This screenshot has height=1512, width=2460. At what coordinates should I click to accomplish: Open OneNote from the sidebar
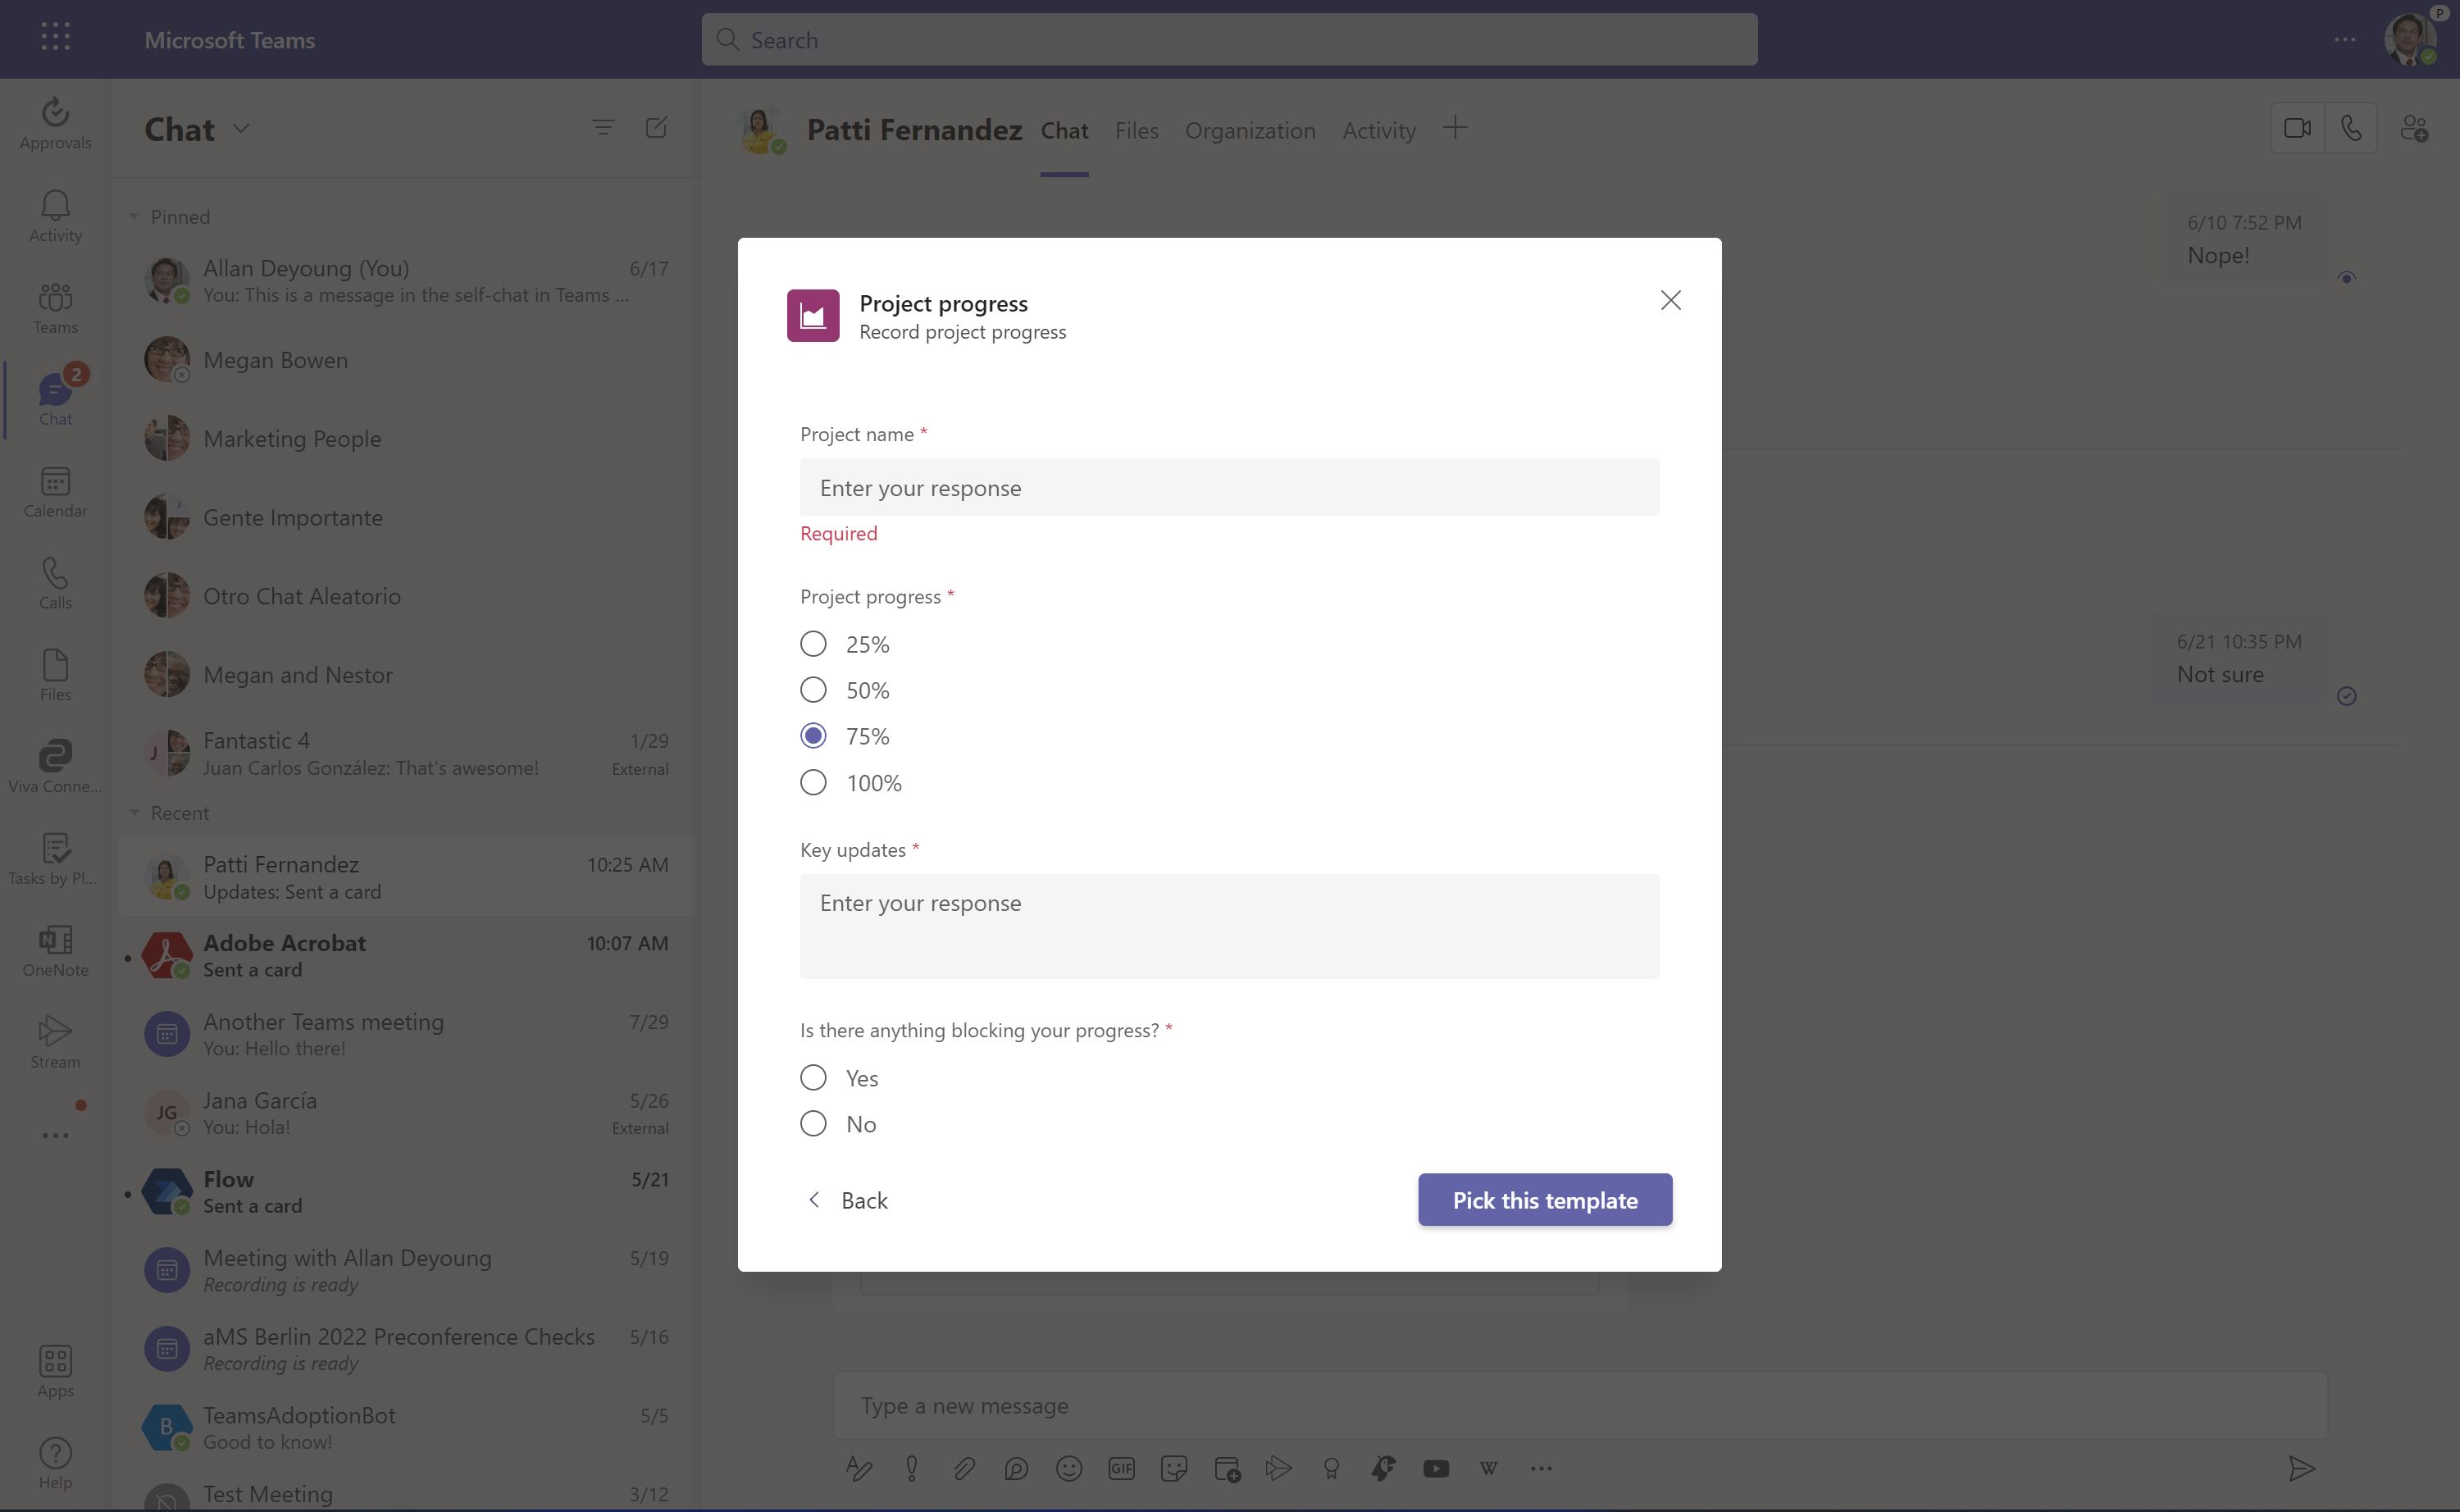55,952
